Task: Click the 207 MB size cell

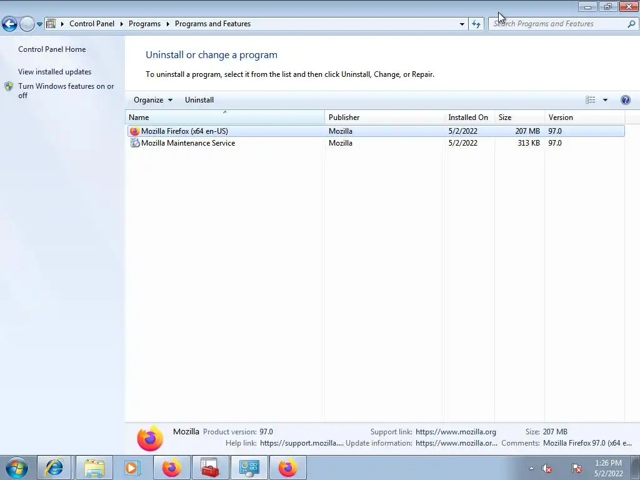Action: [527, 131]
